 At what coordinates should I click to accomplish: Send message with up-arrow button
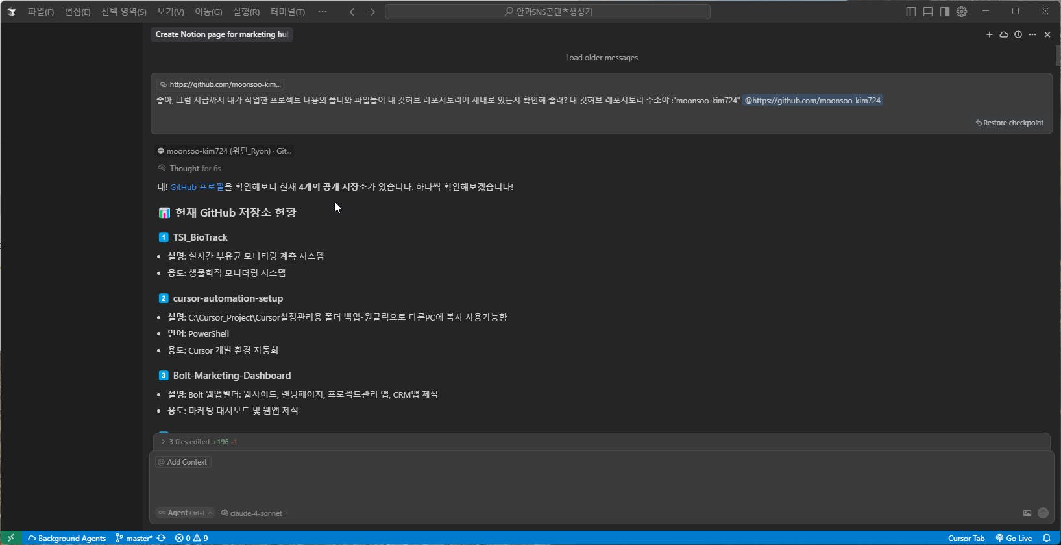point(1043,513)
